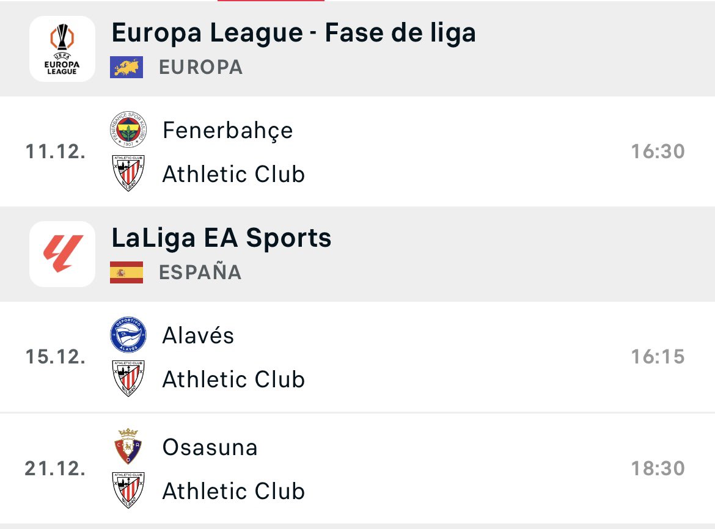
Task: Select the ESPAÑA country label
Action: coord(200,271)
